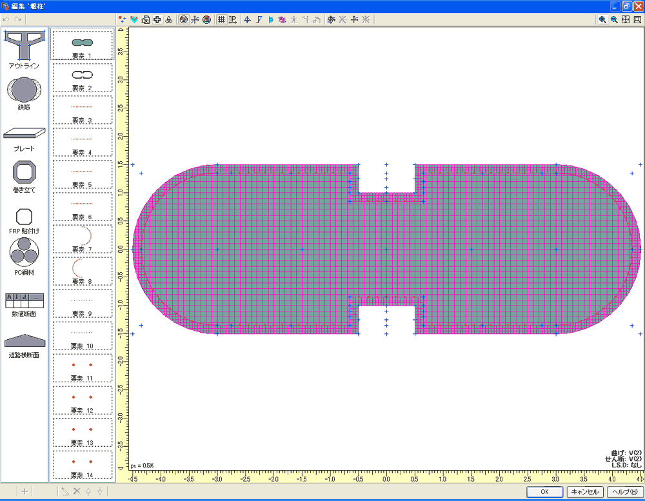The width and height of the screenshot is (645, 501).
Task: Click the plus add element button at the bottom
Action: tap(25, 491)
